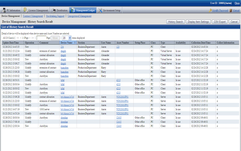Screen dimensions: 241x151
Task: Select the Management Ledger tab
Action: click(x=83, y=10)
